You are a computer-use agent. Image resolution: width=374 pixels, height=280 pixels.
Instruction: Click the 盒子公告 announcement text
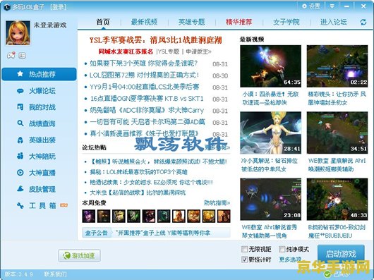click(163, 233)
